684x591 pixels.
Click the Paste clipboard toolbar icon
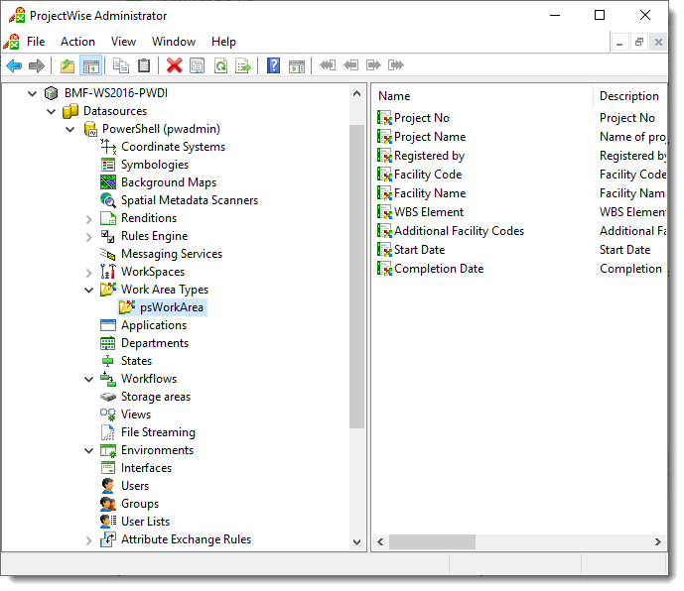click(144, 65)
